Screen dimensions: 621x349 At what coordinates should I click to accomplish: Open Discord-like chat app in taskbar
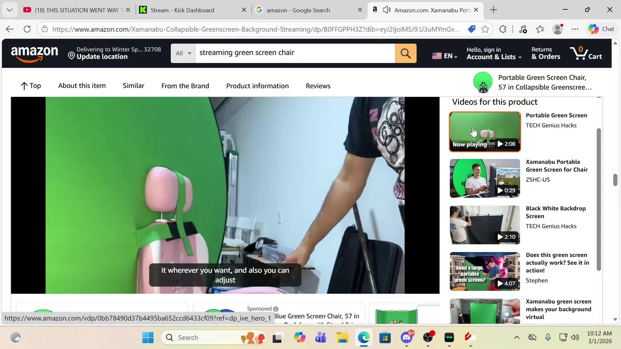[x=407, y=337]
